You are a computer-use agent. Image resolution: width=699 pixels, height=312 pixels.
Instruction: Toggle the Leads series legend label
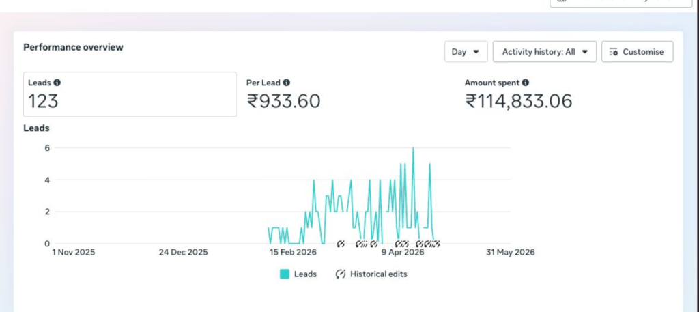pyautogui.click(x=305, y=274)
